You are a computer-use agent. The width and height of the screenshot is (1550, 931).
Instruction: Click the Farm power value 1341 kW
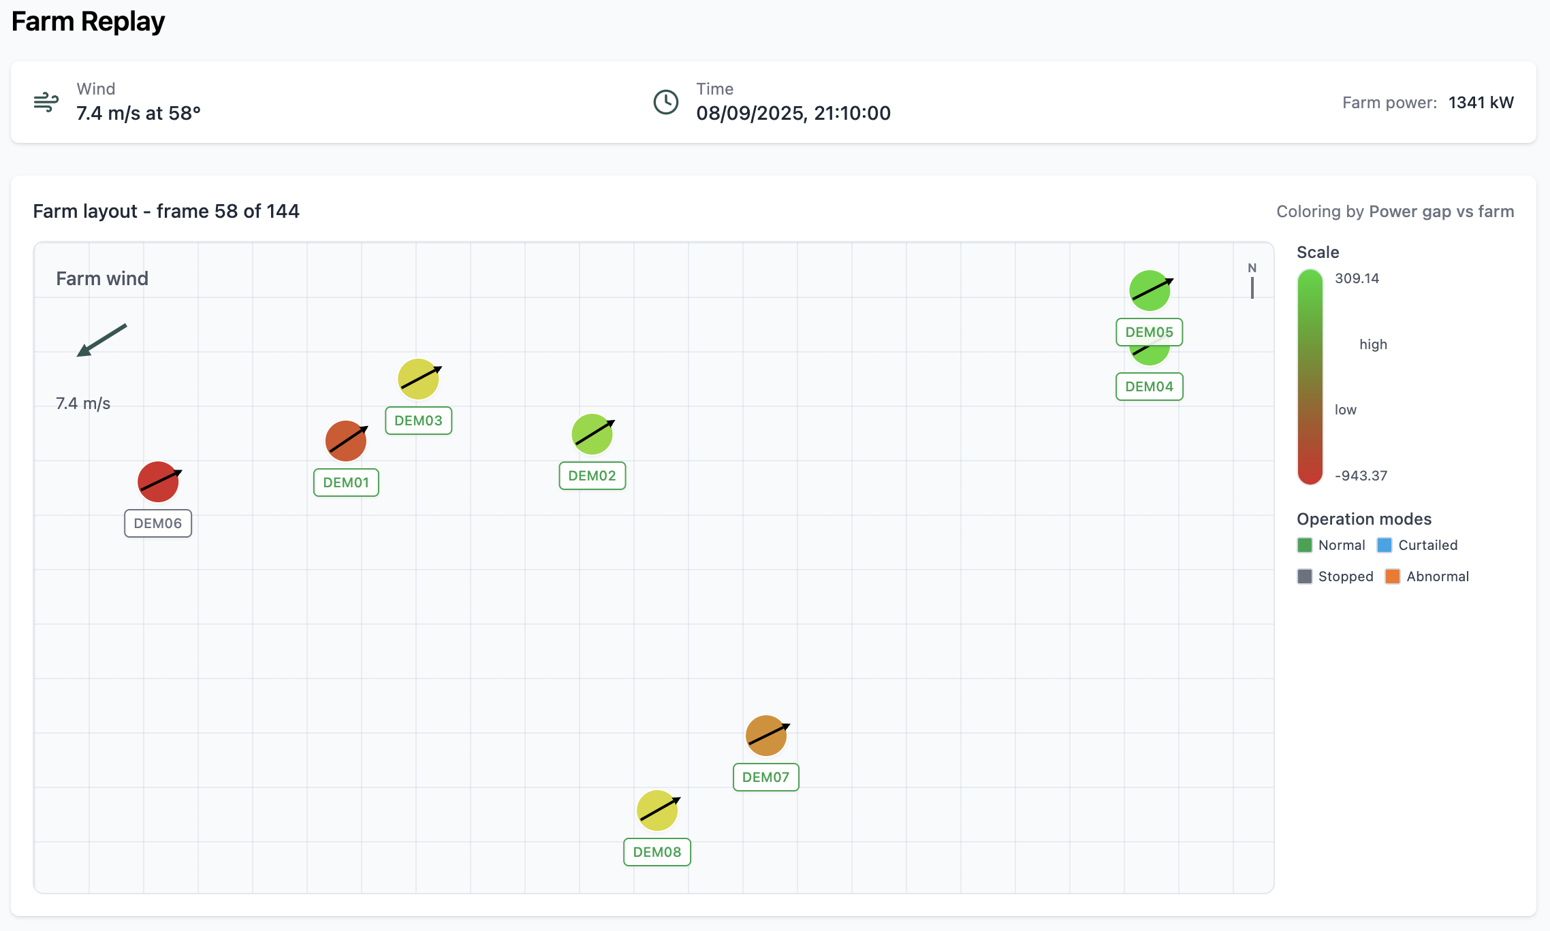pyautogui.click(x=1481, y=102)
